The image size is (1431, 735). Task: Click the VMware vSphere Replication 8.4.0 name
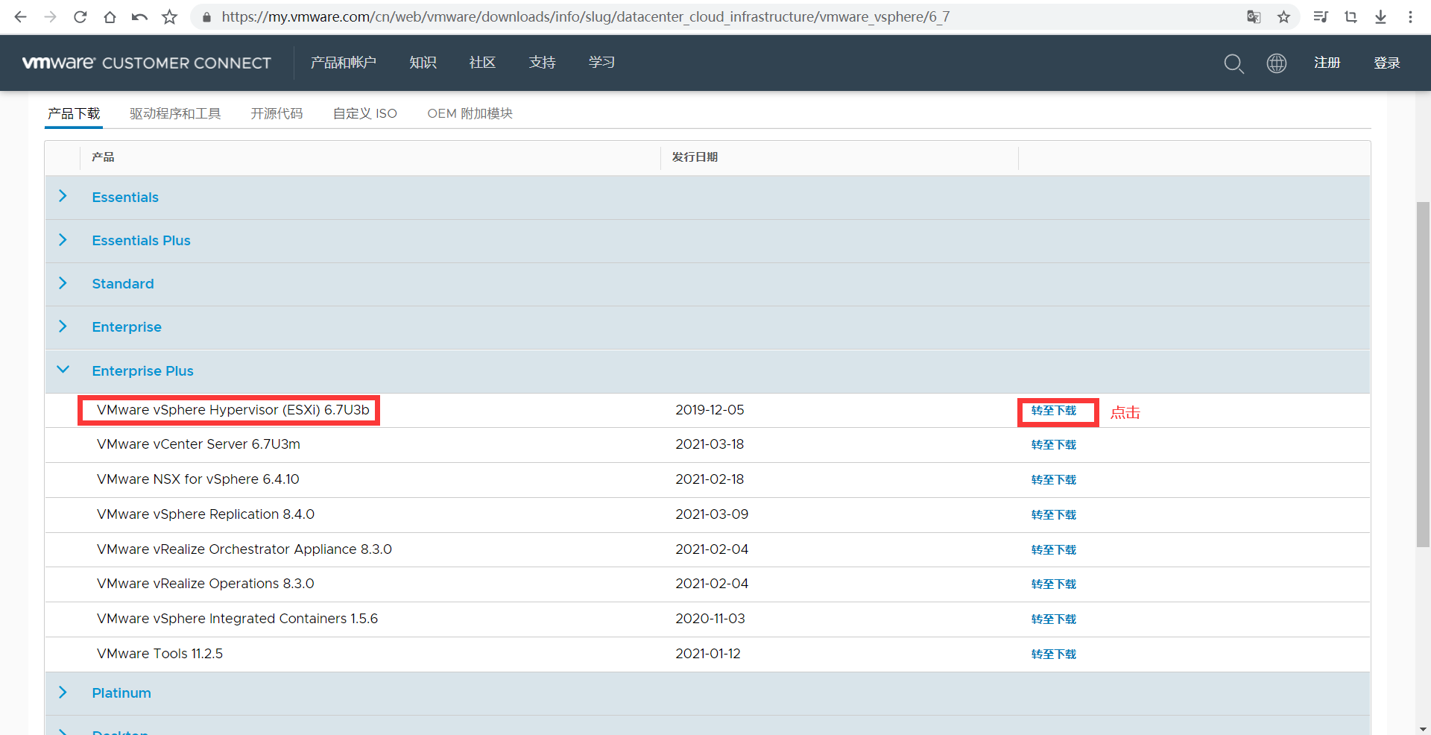click(206, 514)
